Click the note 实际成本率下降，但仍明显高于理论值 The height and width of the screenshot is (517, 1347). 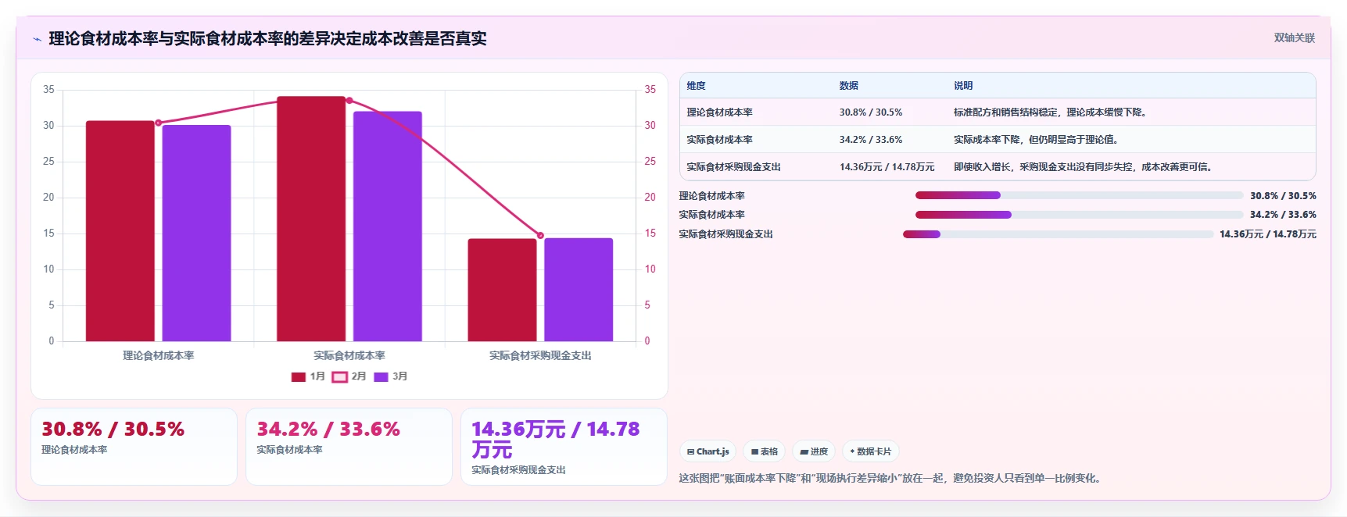(x=1036, y=140)
